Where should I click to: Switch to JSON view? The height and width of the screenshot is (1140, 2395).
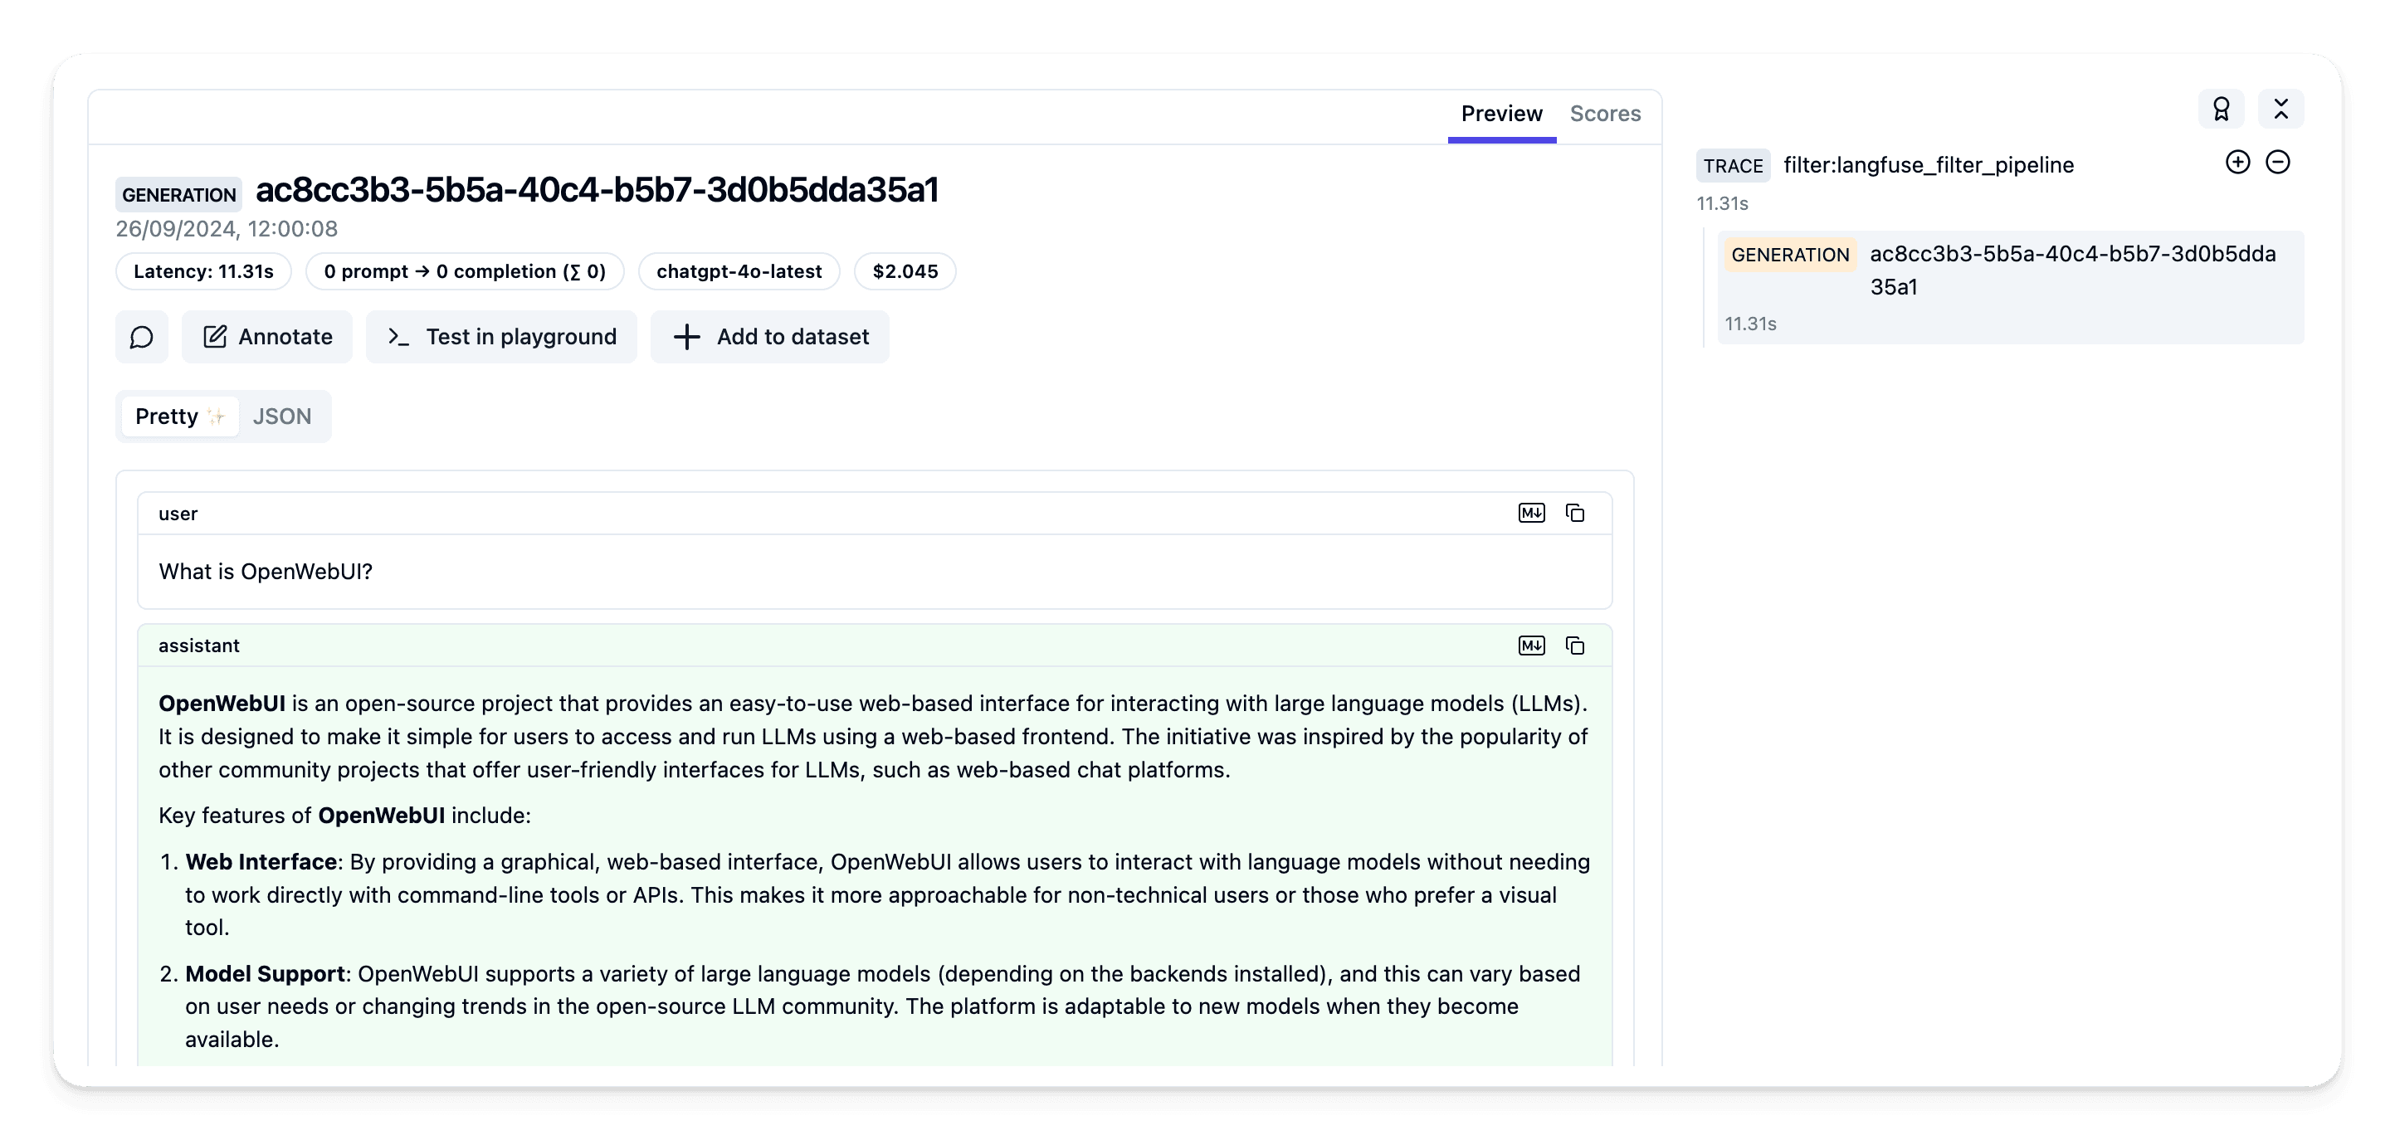tap(281, 417)
